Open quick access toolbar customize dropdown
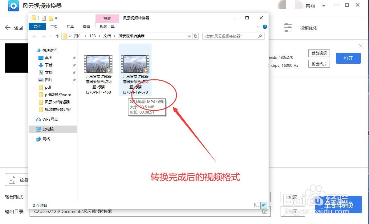 (56, 18)
